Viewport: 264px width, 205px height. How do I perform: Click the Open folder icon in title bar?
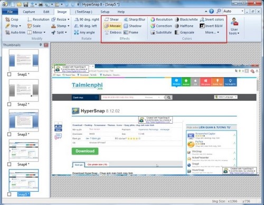20,4
